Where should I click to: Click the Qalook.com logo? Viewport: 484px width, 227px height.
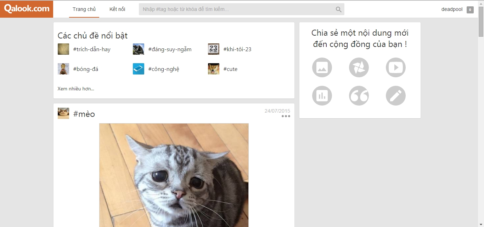27,9
